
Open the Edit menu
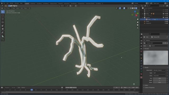(x=7, y=3)
